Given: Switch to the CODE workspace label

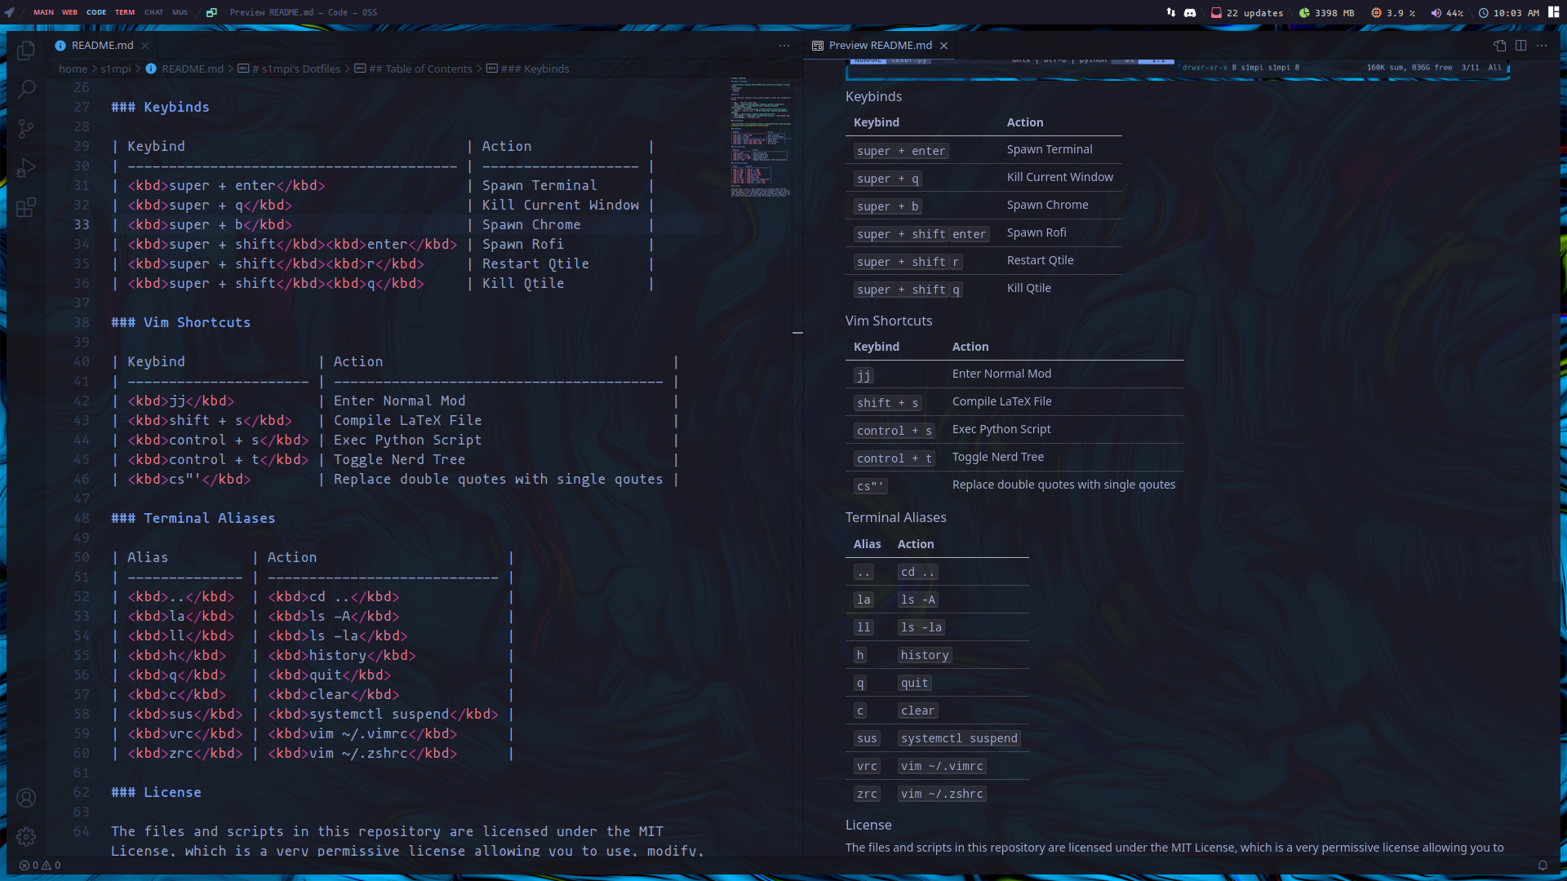Looking at the screenshot, I should pos(96,12).
